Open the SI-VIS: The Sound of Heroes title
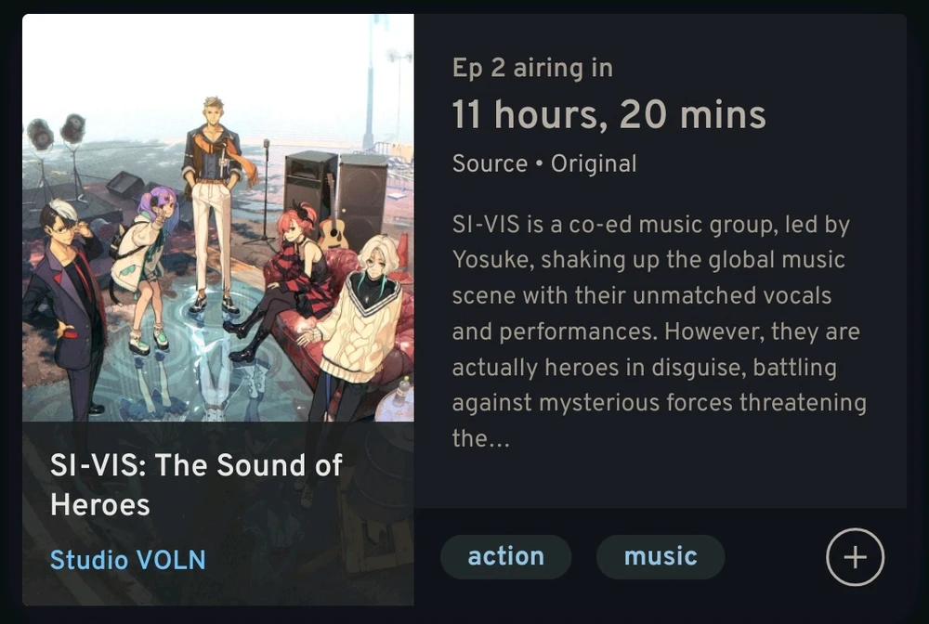Viewport: 929px width, 624px height. pos(196,485)
